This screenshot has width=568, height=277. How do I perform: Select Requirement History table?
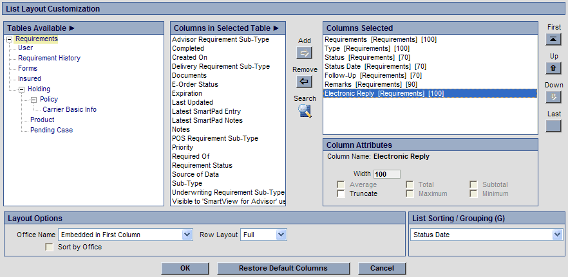coord(49,58)
